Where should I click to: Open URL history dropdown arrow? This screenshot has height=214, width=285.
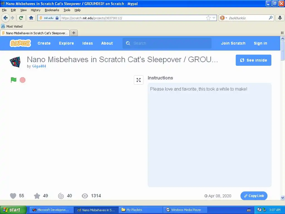coord(214,18)
